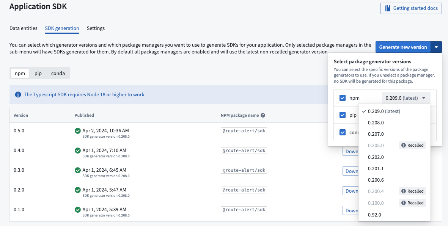Click the NPM package name column header
The width and height of the screenshot is (448, 226).
tap(240, 115)
